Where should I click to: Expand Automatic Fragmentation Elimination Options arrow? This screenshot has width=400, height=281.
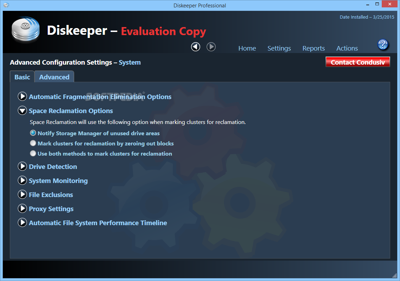click(x=22, y=97)
